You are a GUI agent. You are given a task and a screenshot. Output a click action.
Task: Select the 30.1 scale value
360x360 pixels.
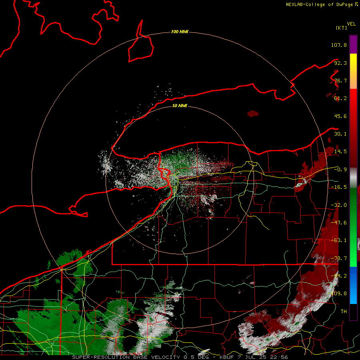click(x=340, y=134)
